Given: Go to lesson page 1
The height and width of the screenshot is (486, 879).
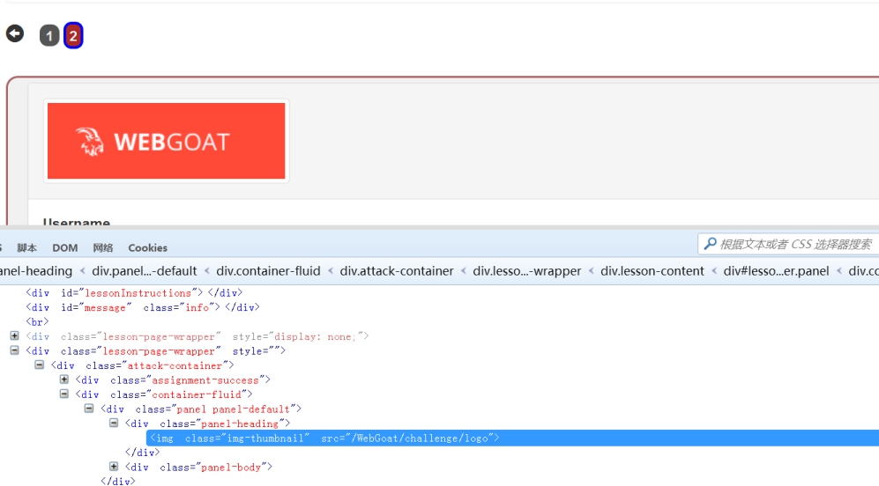Looking at the screenshot, I should point(49,36).
